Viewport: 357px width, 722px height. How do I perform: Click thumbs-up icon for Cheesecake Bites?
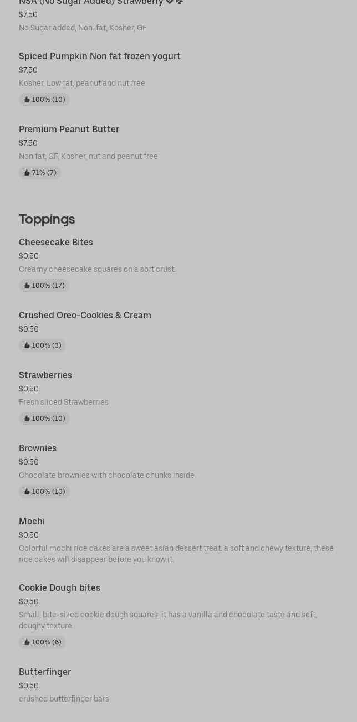27,286
